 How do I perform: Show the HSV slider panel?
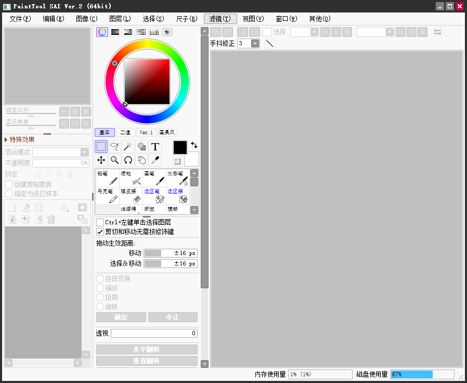tap(128, 32)
